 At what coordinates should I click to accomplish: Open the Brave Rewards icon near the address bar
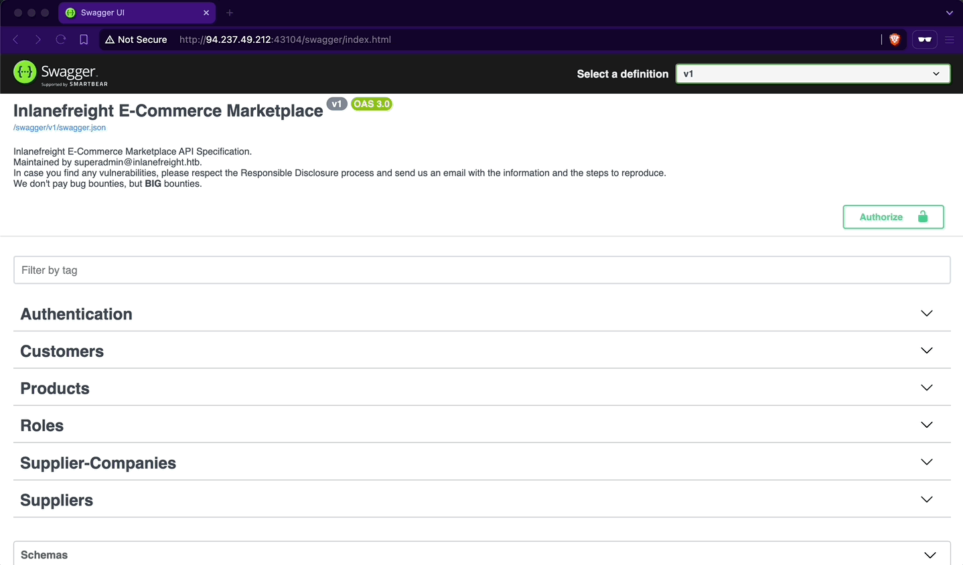pyautogui.click(x=924, y=39)
